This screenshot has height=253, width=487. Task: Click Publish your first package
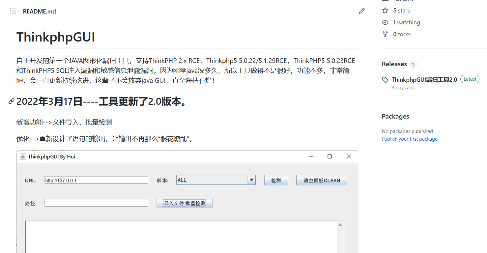point(410,139)
